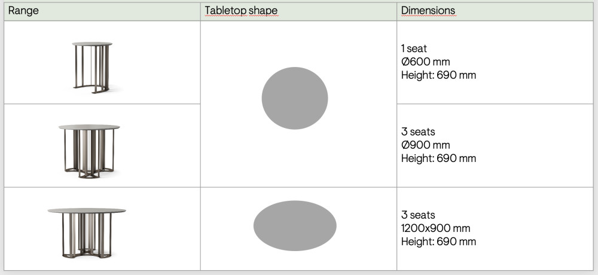Click "3 seats" above 1200x900 mm
Image resolution: width=598 pixels, height=275 pixels.
click(418, 215)
